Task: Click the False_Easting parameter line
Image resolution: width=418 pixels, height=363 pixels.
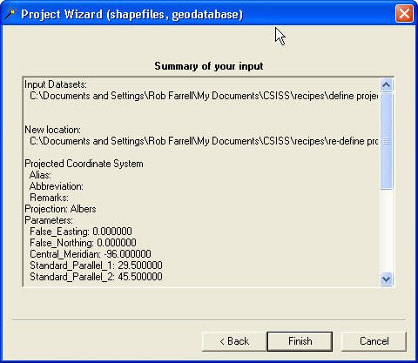Action: click(x=81, y=232)
